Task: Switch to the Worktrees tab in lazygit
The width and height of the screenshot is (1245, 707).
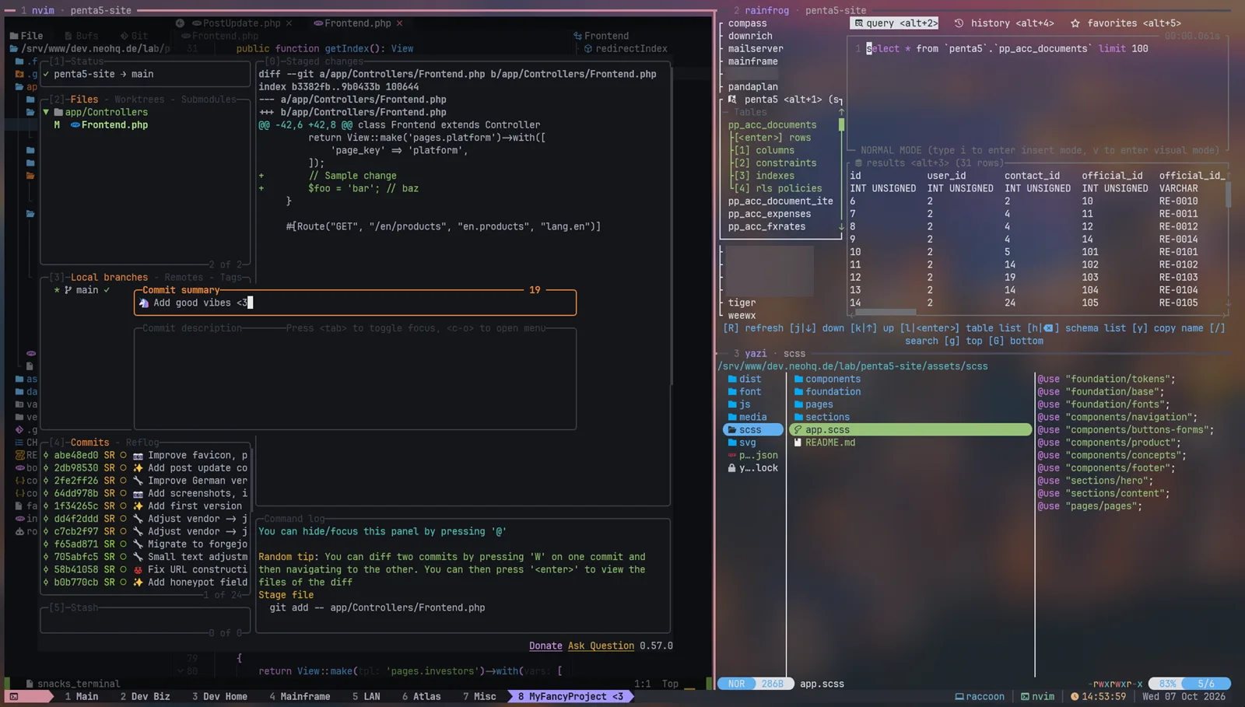Action: (x=139, y=100)
